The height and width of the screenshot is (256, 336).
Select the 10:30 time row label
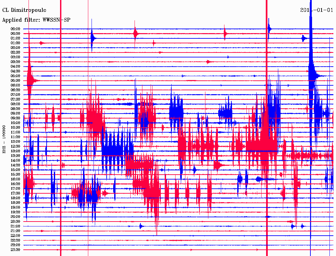point(15,128)
